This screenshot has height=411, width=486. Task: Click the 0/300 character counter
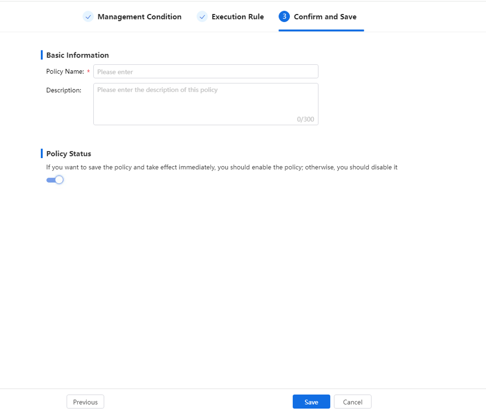(x=305, y=119)
